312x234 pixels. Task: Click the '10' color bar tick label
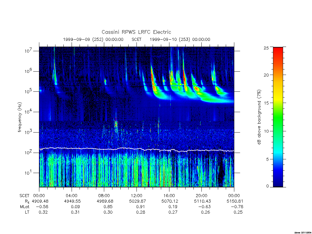pos(266,131)
